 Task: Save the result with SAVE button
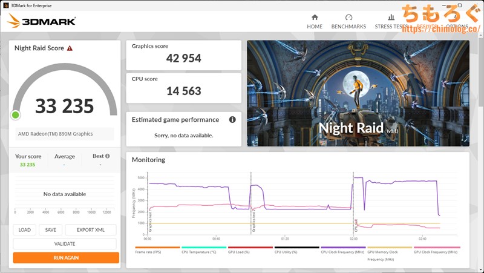coord(50,230)
